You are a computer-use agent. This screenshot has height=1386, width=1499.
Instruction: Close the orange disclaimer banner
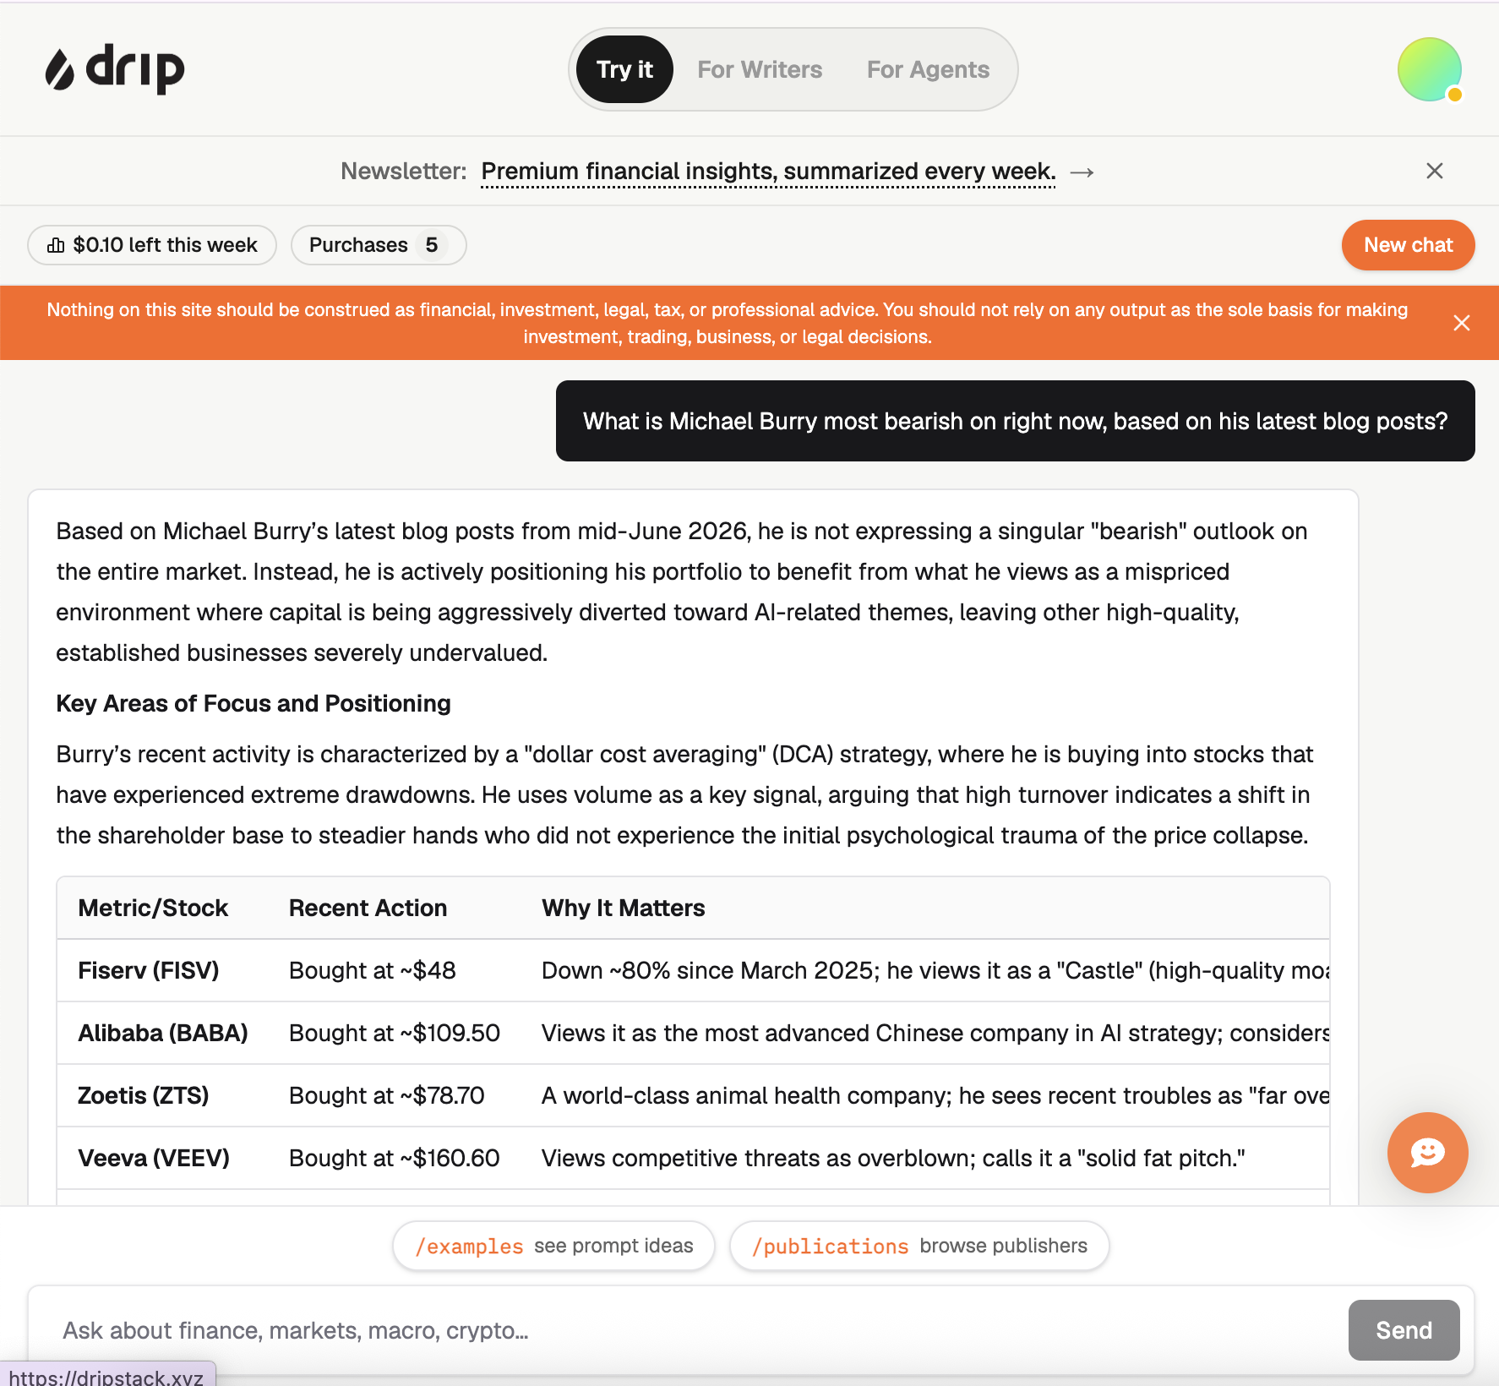[1462, 323]
